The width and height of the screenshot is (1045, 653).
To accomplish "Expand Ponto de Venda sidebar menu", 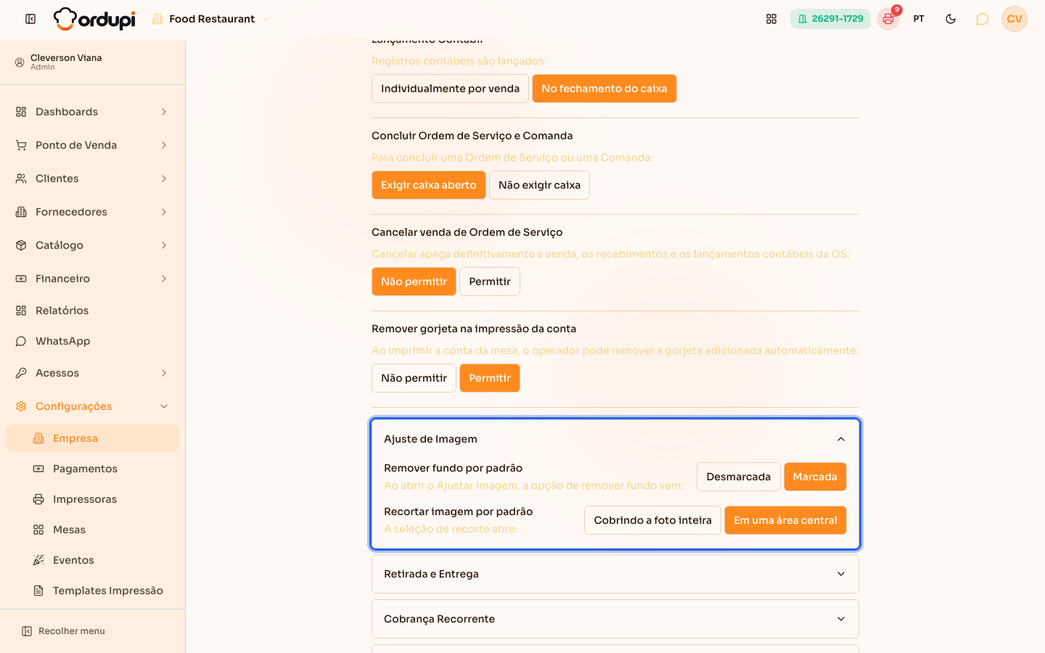I will point(92,145).
